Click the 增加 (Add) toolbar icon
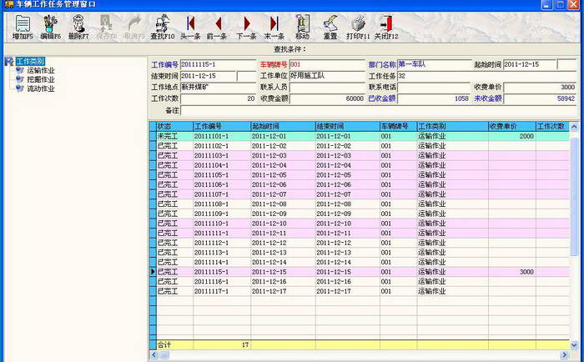Image resolution: width=584 pixels, height=362 pixels. [x=22, y=26]
